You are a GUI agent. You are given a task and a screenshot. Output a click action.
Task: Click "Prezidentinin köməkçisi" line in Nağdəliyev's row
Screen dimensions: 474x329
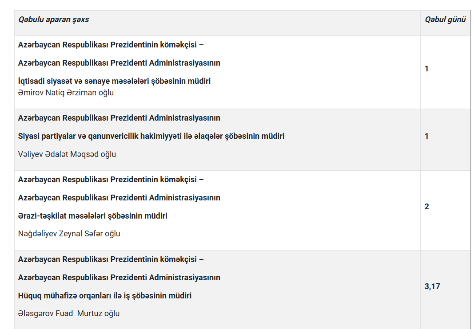pos(111,180)
